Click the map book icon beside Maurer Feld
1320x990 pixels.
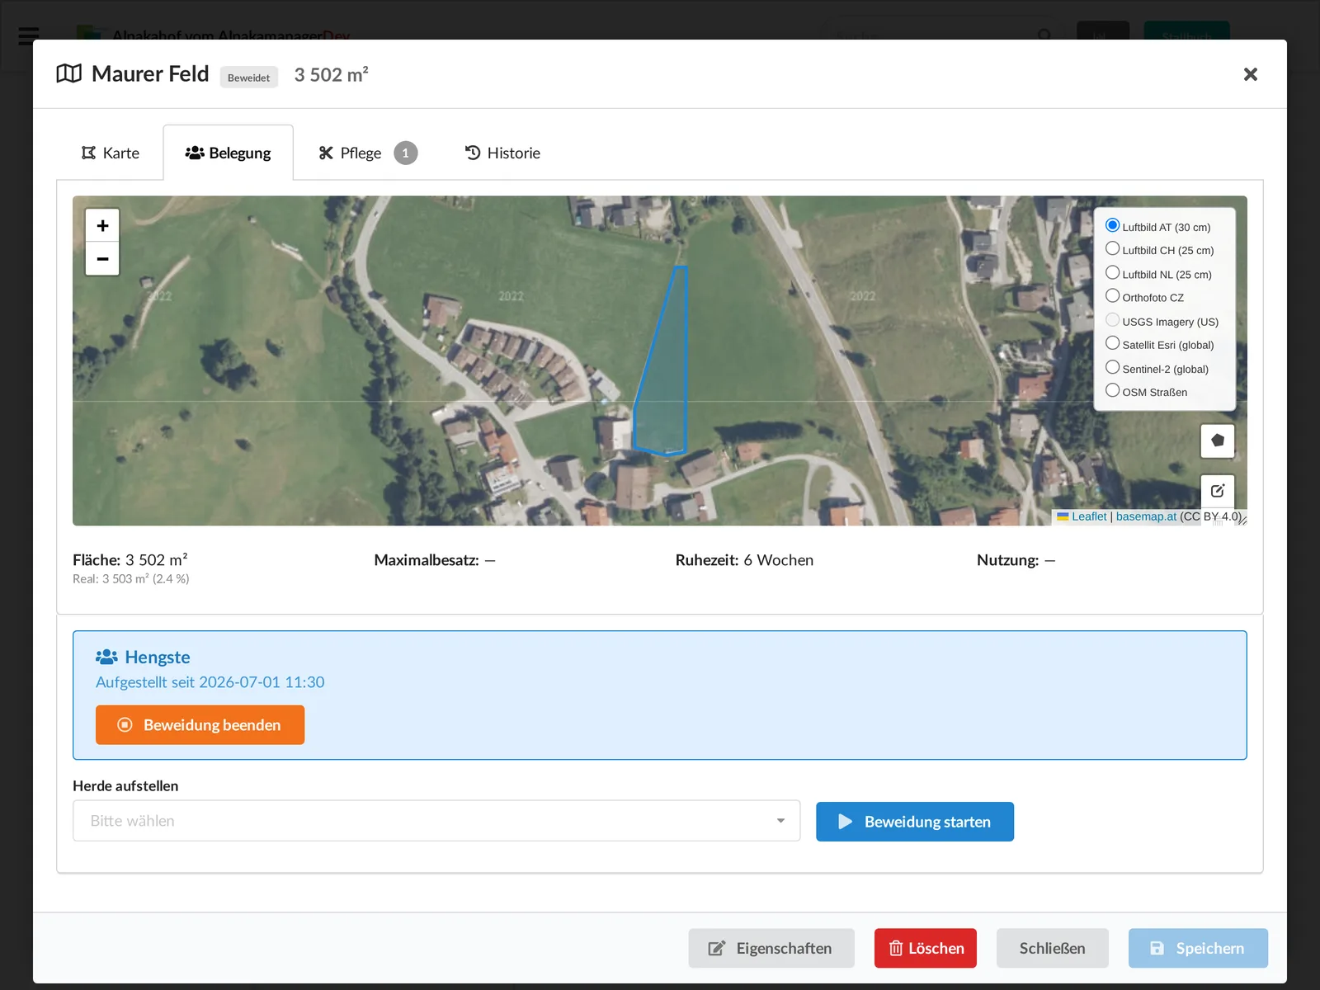coord(69,73)
